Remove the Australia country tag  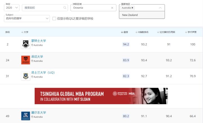point(132,8)
